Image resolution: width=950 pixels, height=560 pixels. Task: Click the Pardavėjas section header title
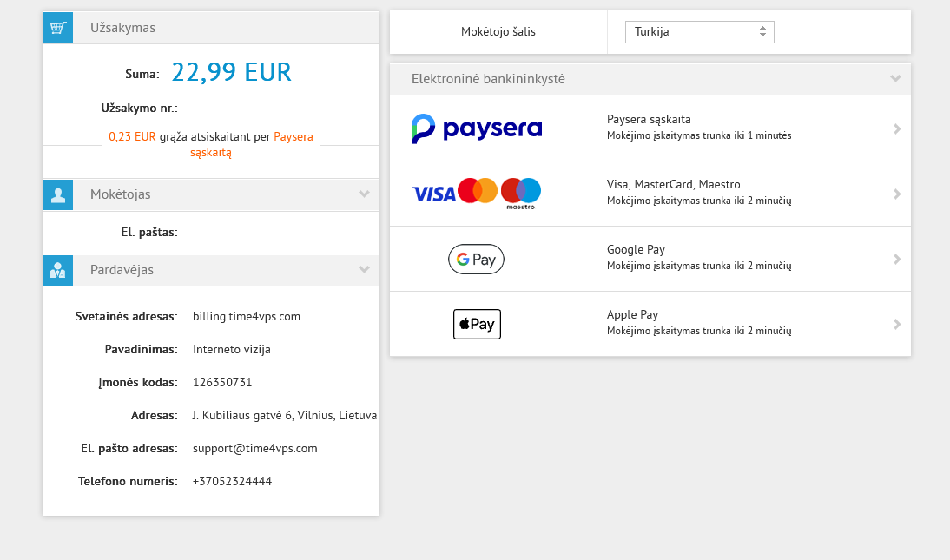[122, 270]
